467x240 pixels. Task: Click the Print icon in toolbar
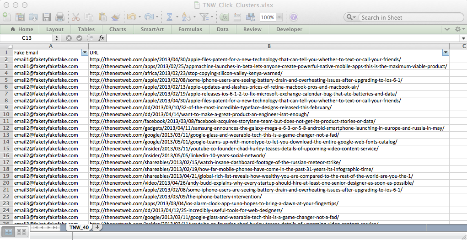(x=60, y=17)
